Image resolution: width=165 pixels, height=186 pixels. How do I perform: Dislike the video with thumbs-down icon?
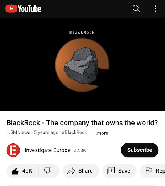pyautogui.click(x=48, y=171)
